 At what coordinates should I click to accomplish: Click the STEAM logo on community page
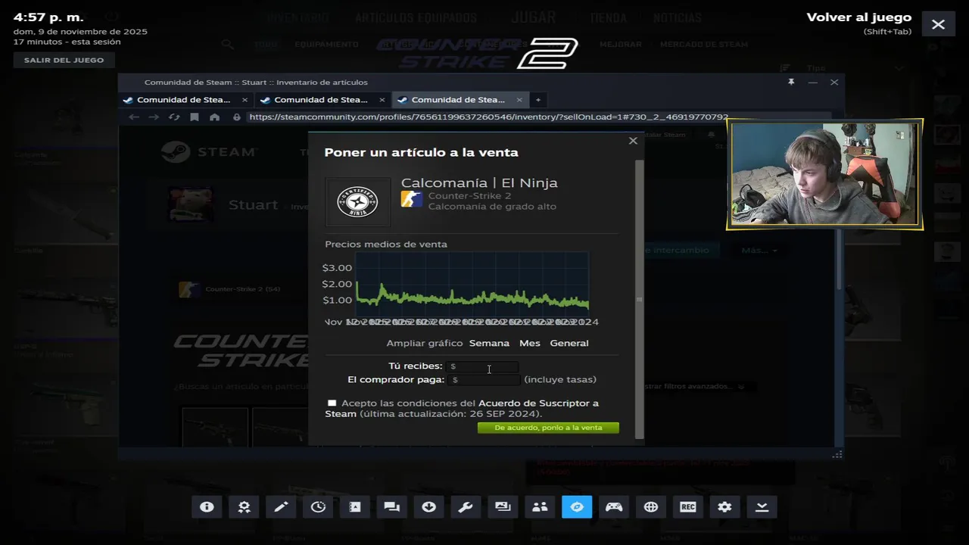coord(210,152)
